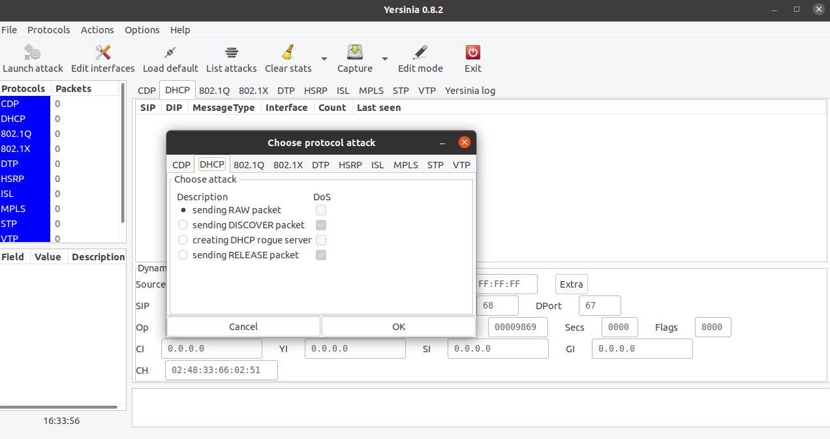
Task: Switch to VTP tab in attack dialog
Action: 461,165
